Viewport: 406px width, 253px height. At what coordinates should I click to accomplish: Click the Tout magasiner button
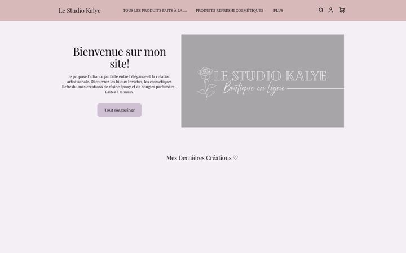point(120,110)
